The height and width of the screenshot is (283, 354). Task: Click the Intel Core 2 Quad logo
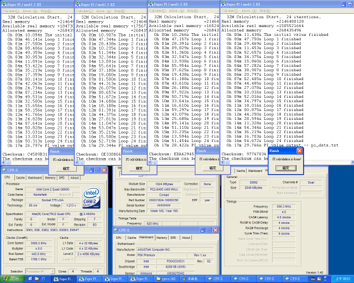91,198
